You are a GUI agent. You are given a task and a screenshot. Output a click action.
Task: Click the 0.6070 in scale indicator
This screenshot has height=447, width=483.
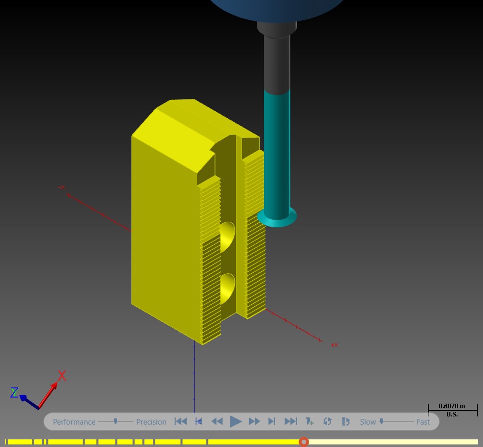coord(452,410)
